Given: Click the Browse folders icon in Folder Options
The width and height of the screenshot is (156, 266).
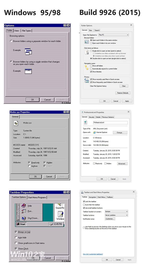Looking at the screenshot, I should tap(87, 42).
